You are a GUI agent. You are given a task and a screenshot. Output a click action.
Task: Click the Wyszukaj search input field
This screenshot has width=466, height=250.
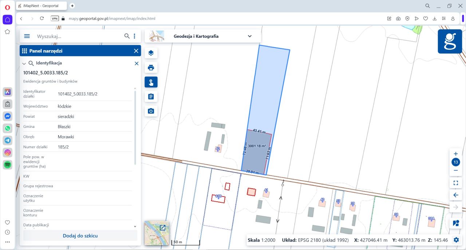pos(78,36)
